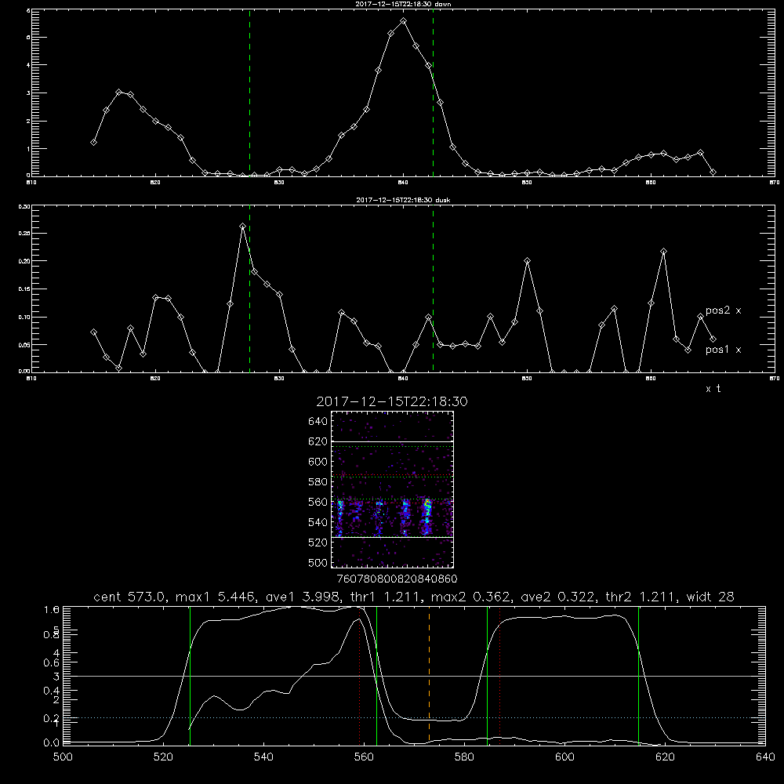This screenshot has width=784, height=784.
Task: Click the '560' x-axis label of bottom plot
Action: tap(364, 757)
